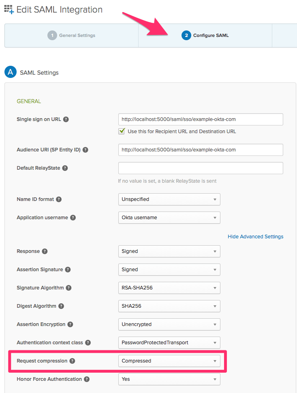Expand the Application username dropdown

[169, 218]
